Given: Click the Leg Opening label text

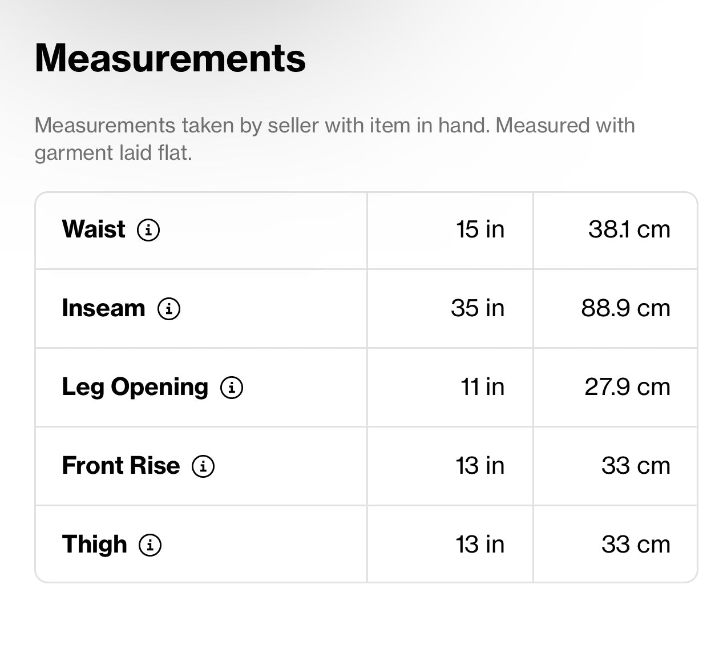Looking at the screenshot, I should click(135, 387).
